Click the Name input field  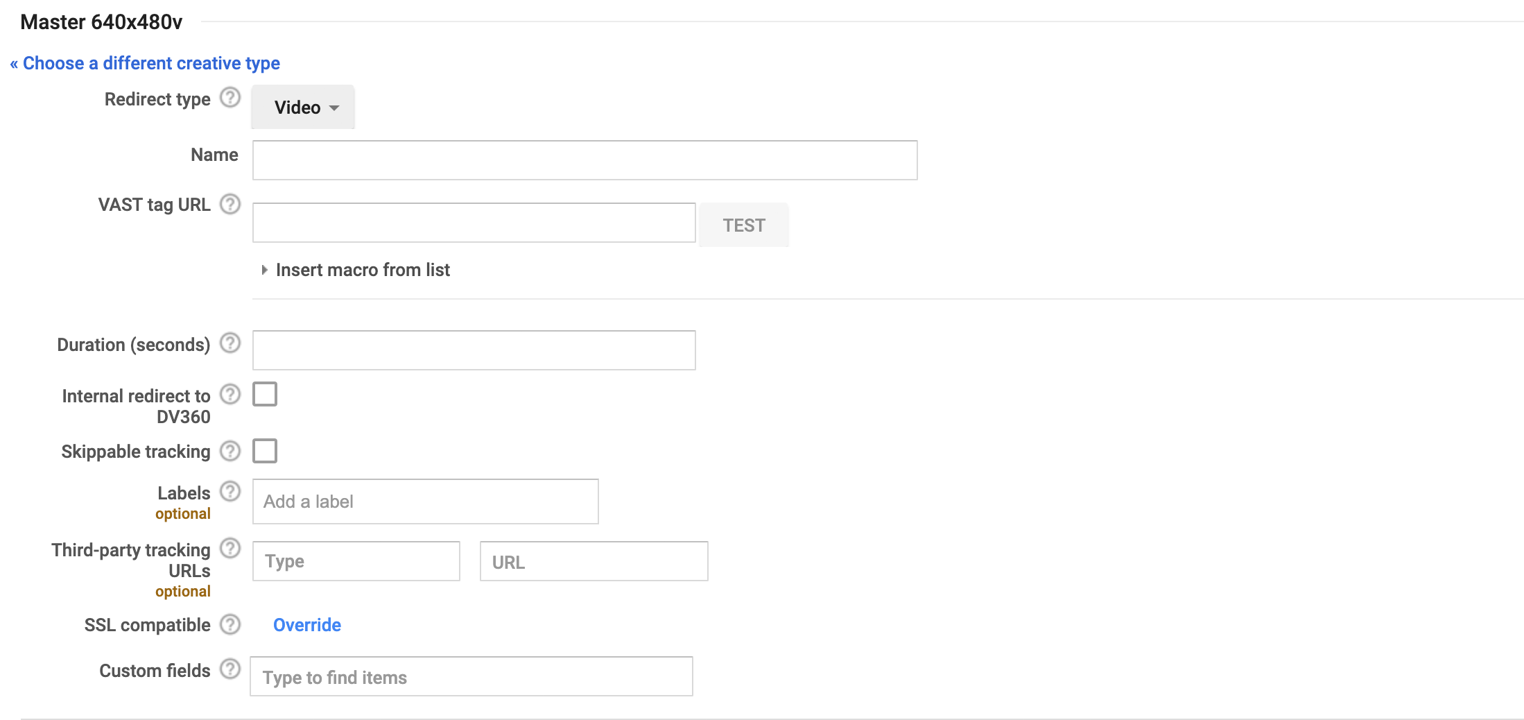[585, 160]
